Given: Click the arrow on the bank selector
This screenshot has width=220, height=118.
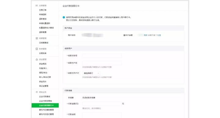Looking at the screenshot, I should click(98, 73).
